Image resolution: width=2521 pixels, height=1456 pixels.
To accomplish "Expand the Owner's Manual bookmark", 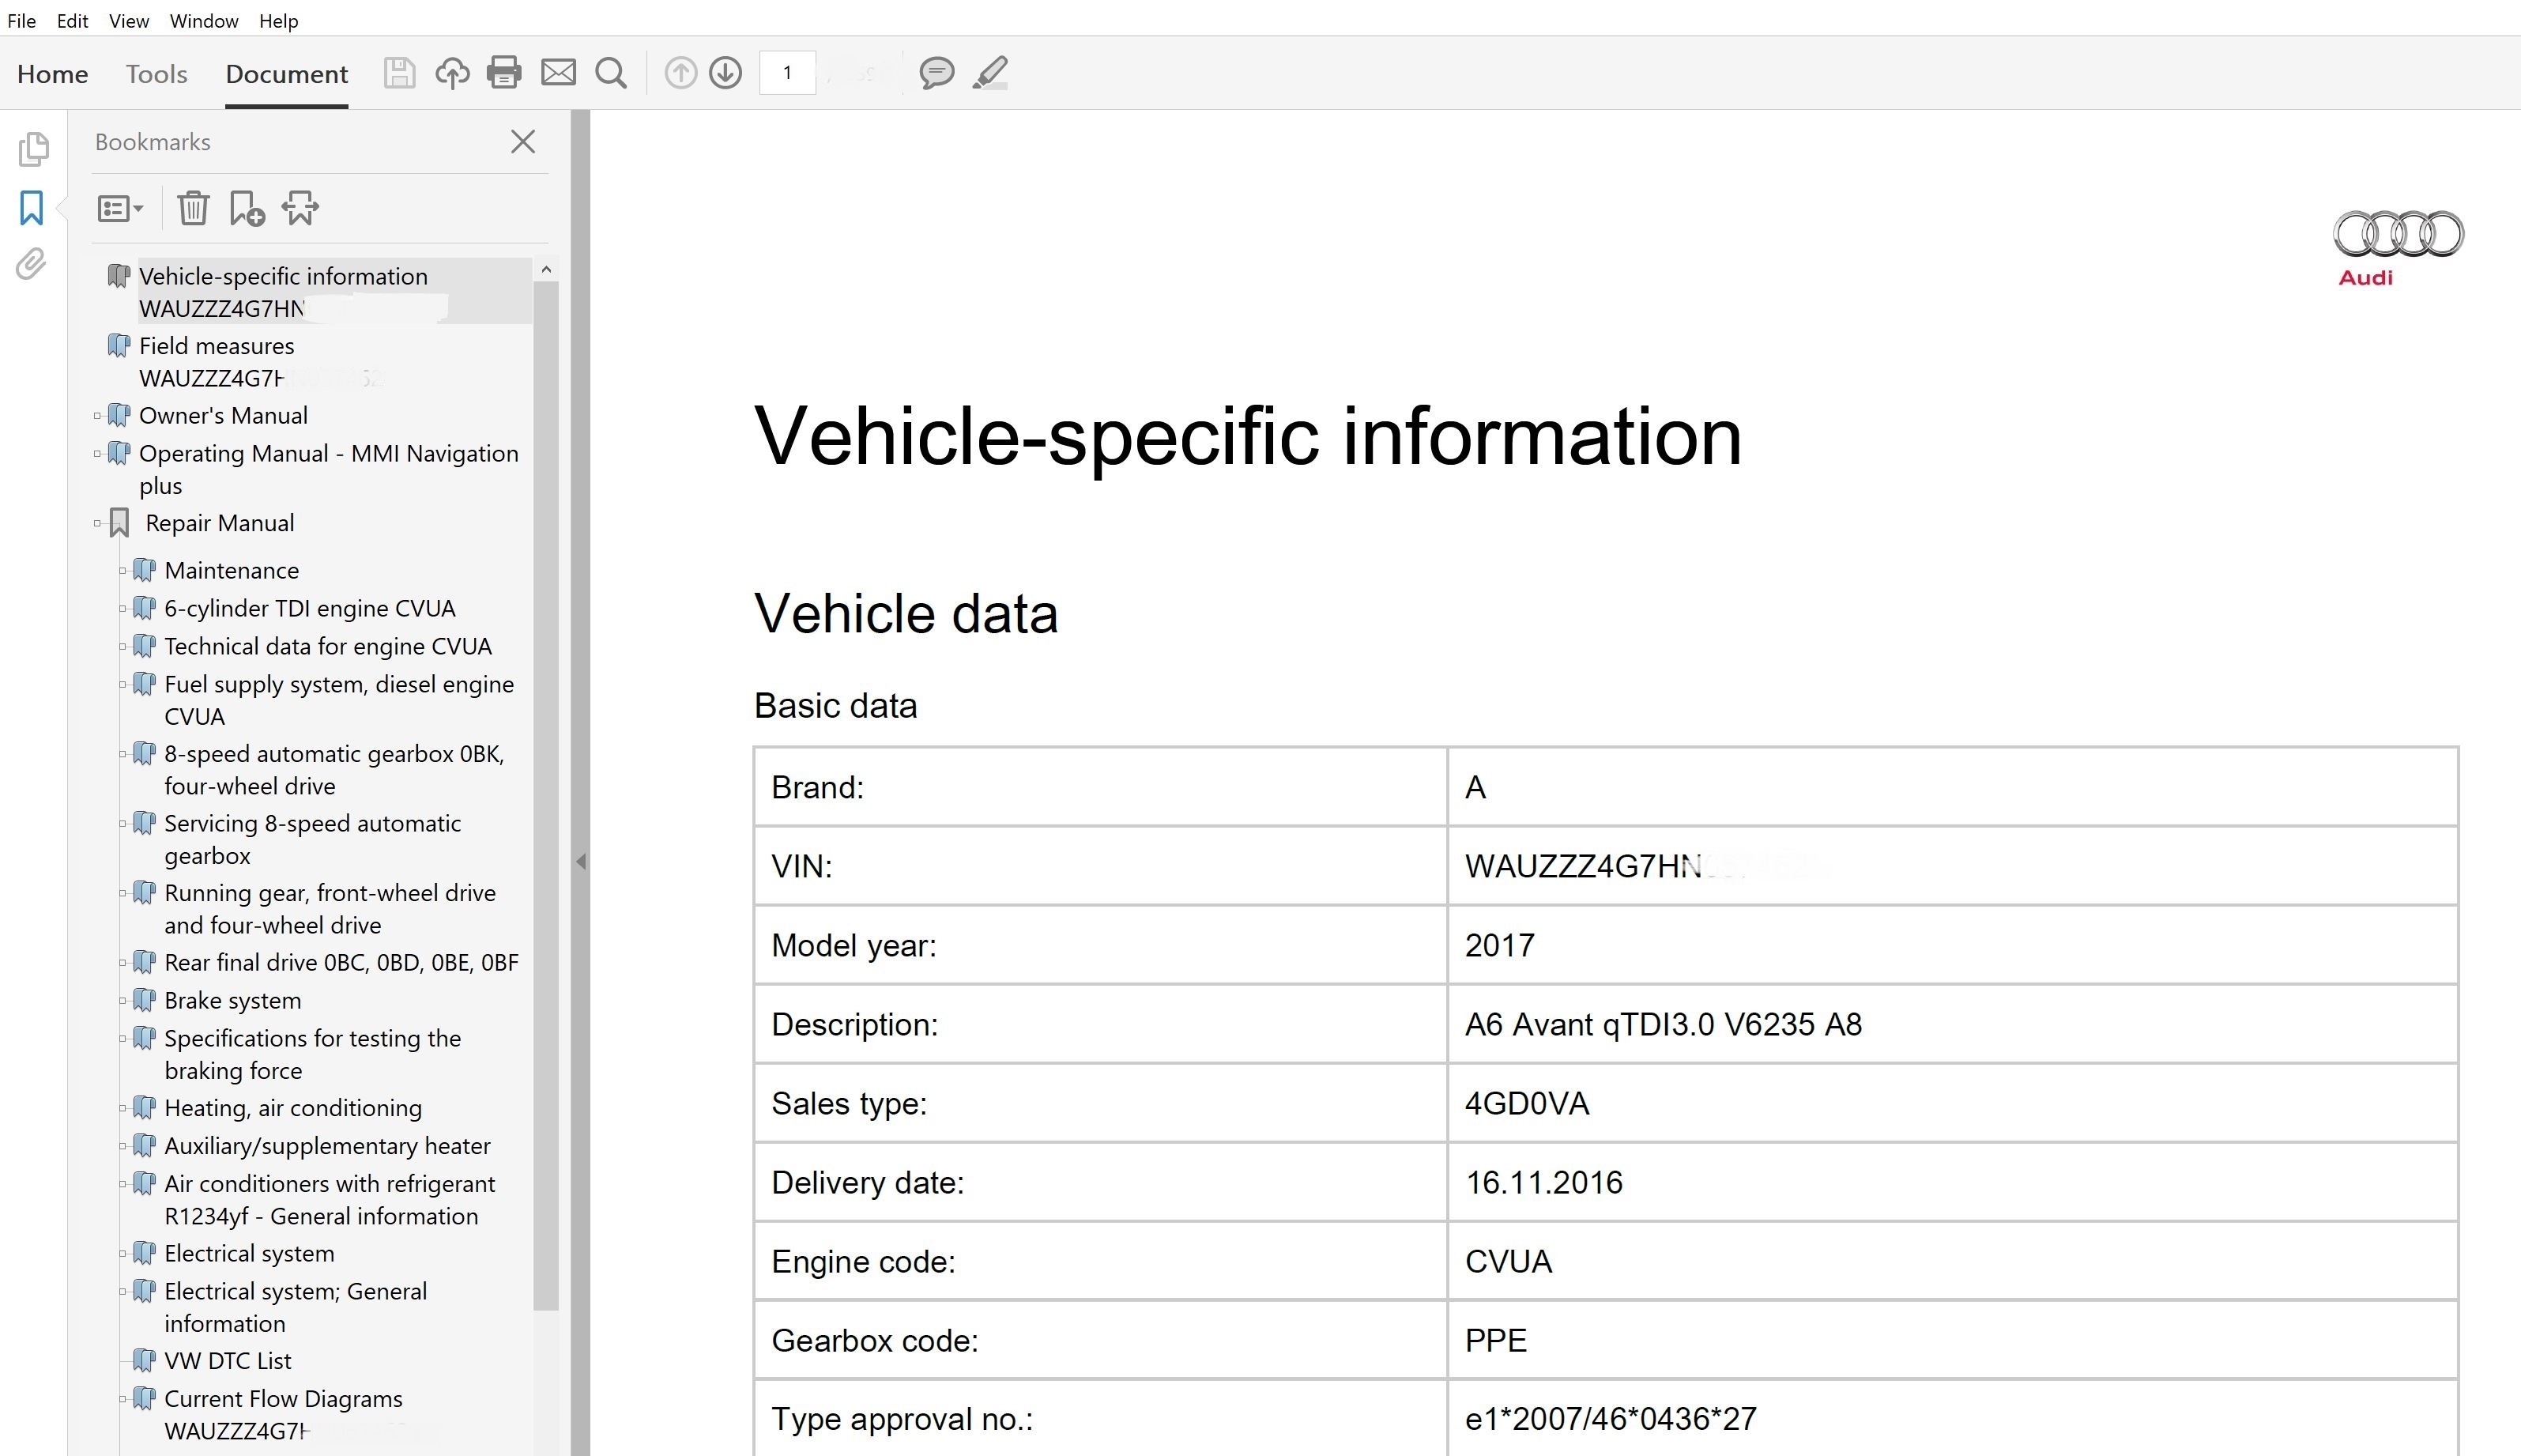I will click(98, 416).
